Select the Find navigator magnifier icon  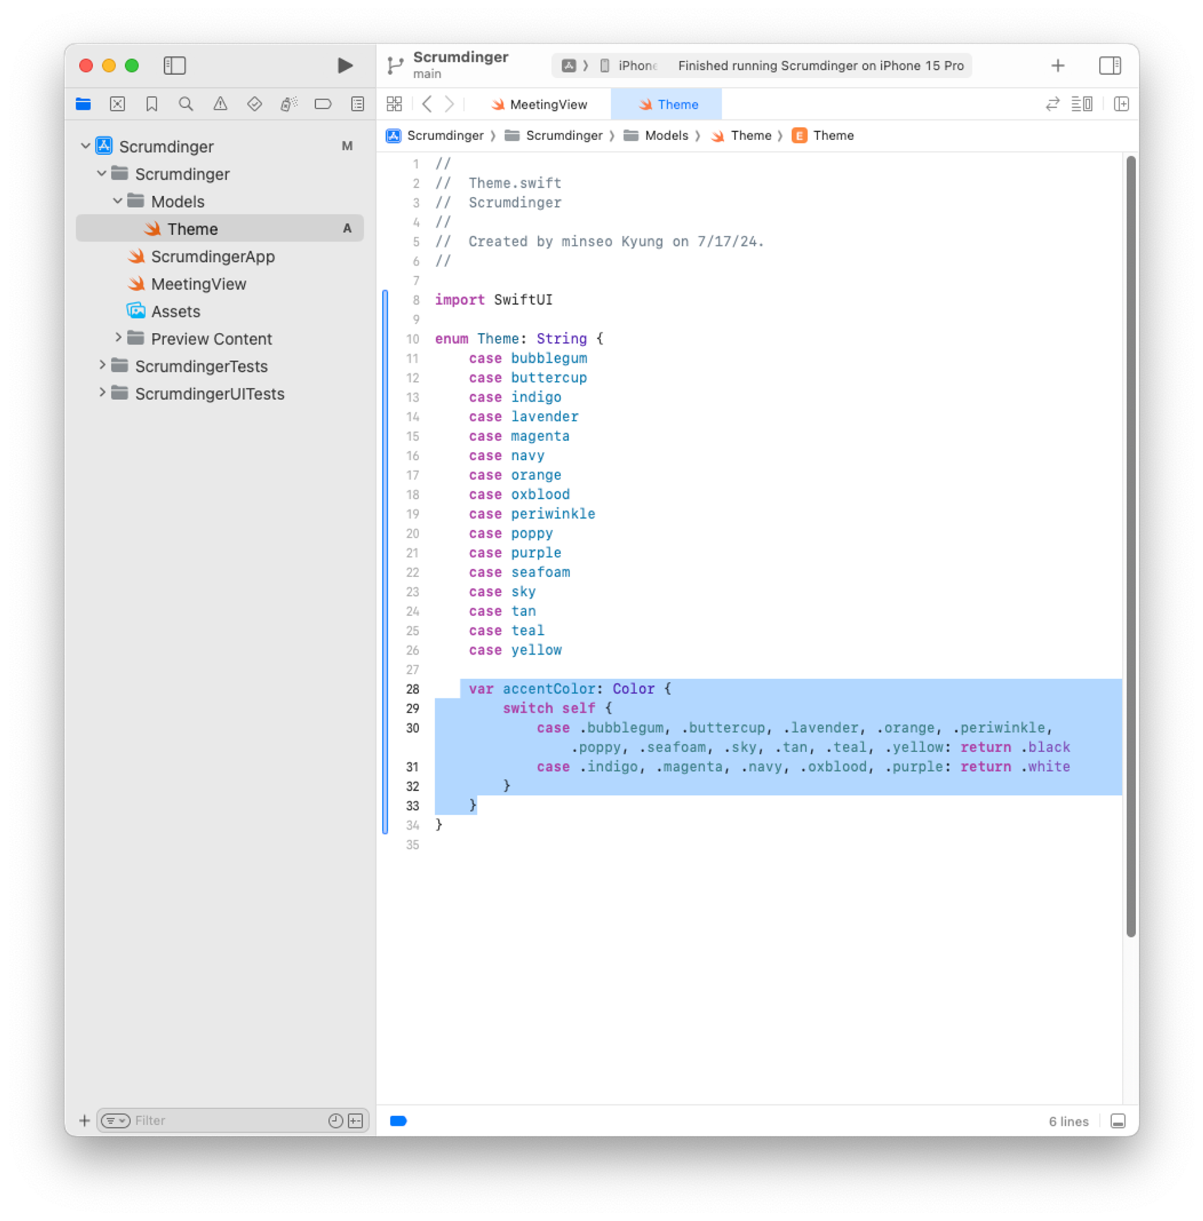(186, 104)
